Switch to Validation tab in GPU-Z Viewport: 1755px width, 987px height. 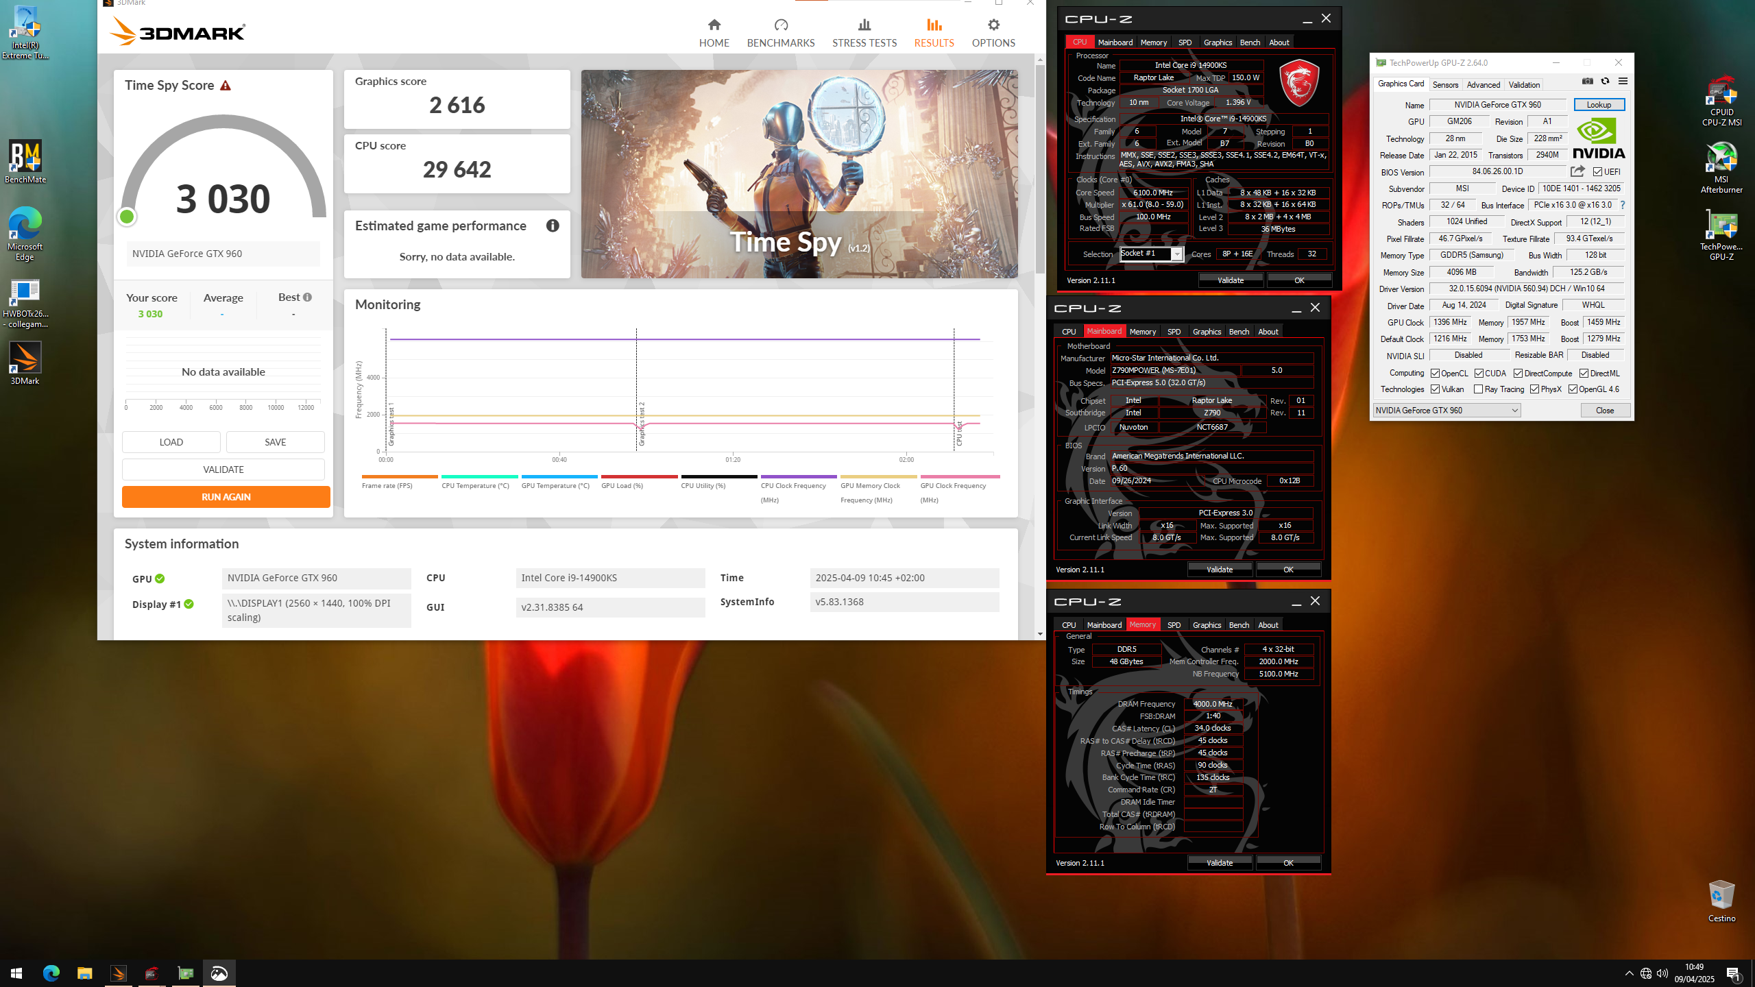[1524, 85]
